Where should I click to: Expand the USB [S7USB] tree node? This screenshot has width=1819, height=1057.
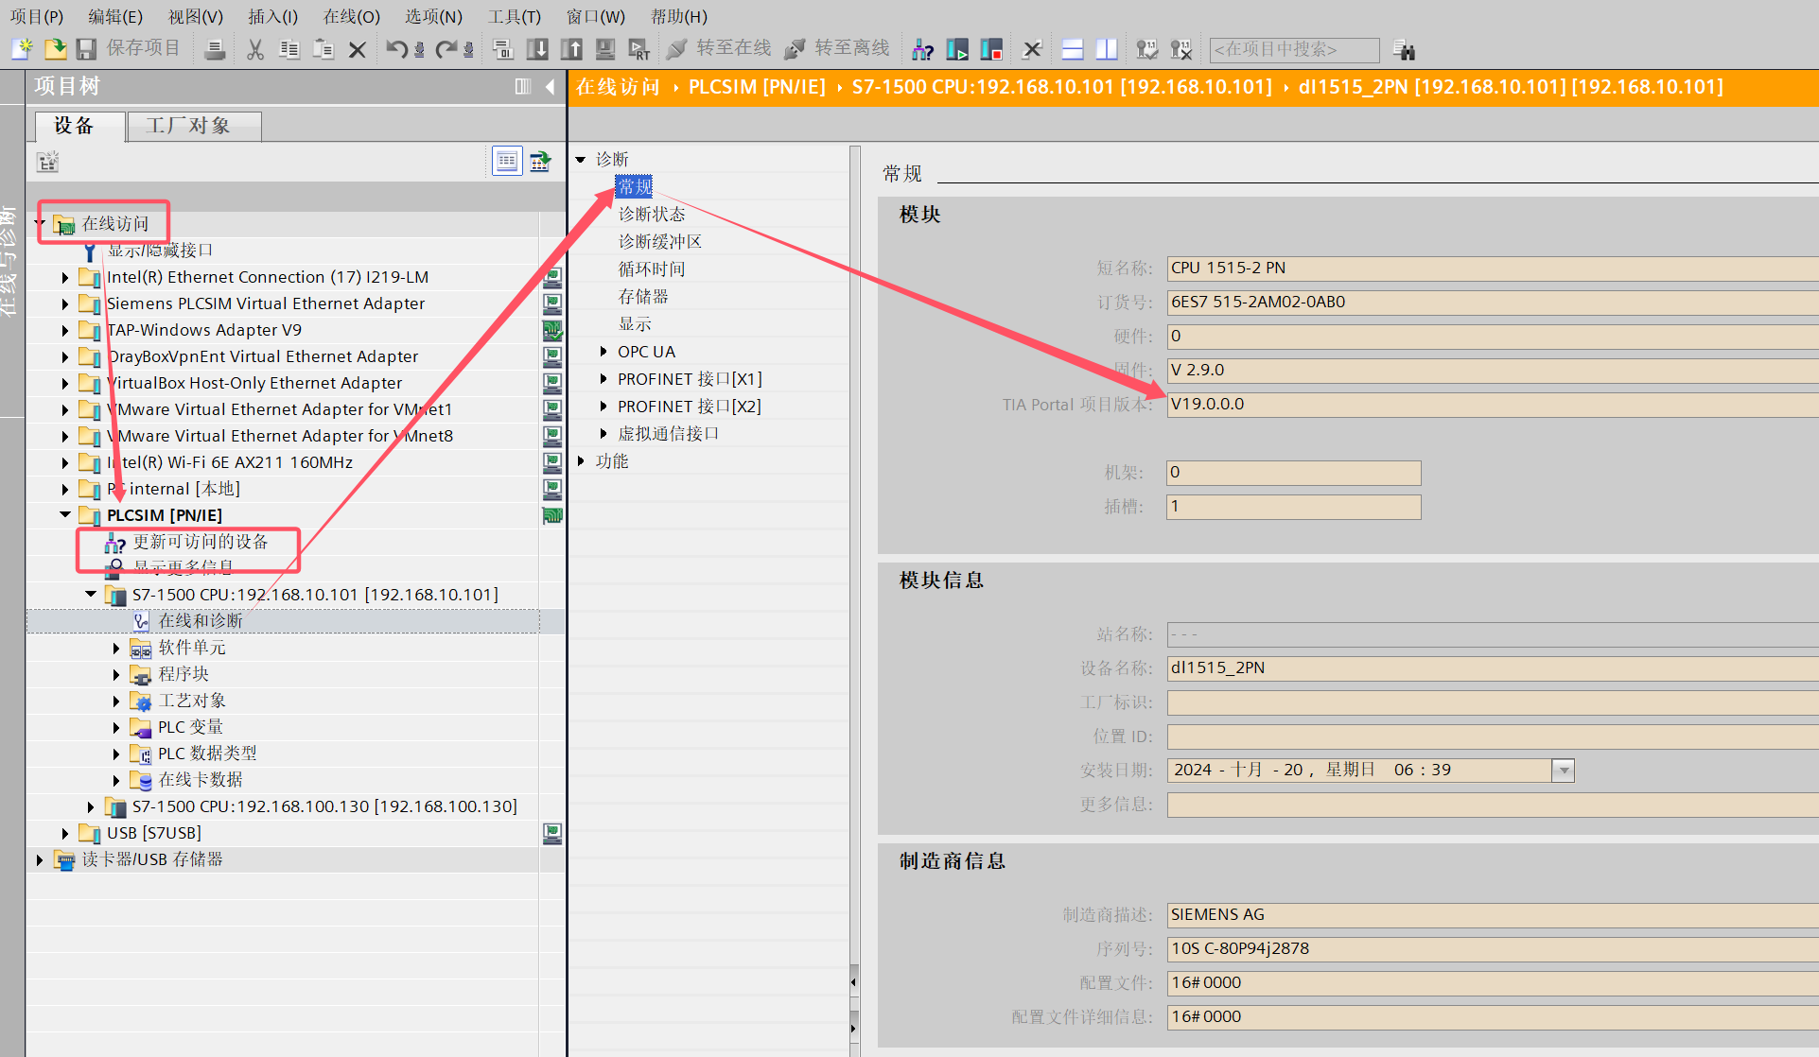pos(65,833)
